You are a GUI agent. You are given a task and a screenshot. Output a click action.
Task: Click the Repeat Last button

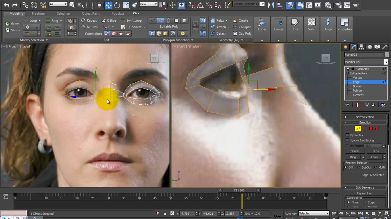(365, 193)
